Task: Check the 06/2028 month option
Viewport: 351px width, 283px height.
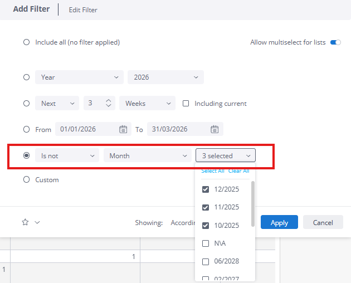Action: coord(206,262)
